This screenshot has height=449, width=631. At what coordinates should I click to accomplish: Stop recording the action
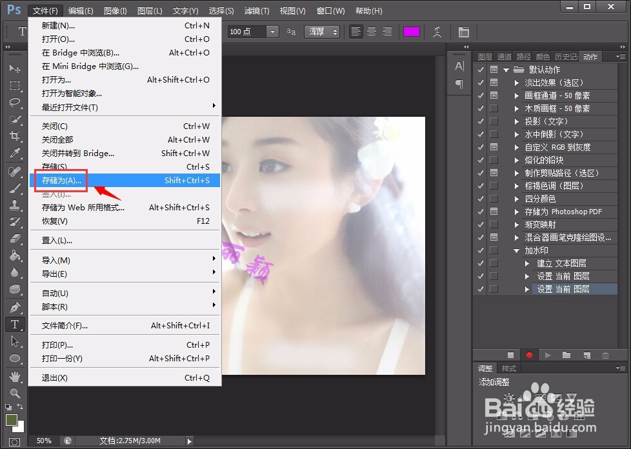coord(511,355)
